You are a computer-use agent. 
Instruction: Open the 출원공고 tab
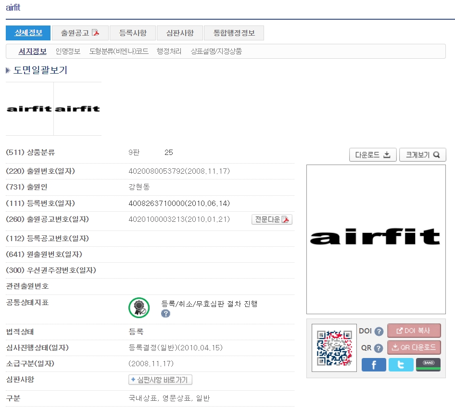pyautogui.click(x=80, y=33)
